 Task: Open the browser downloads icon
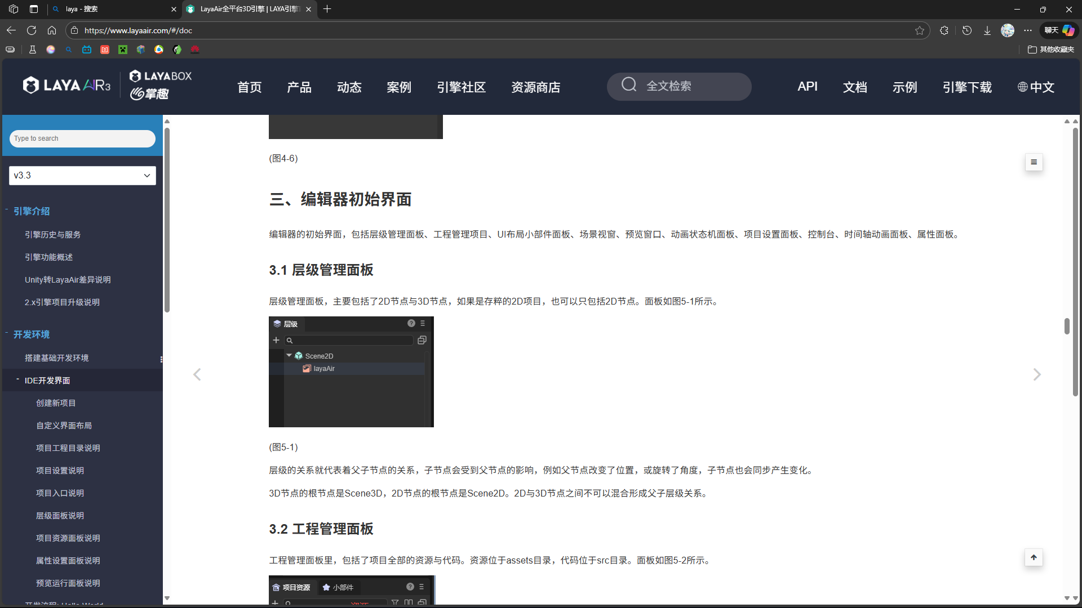[987, 30]
